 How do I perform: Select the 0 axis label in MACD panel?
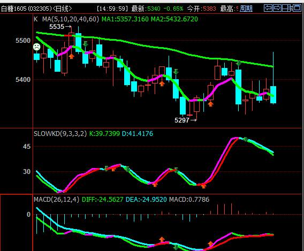tap(28, 215)
